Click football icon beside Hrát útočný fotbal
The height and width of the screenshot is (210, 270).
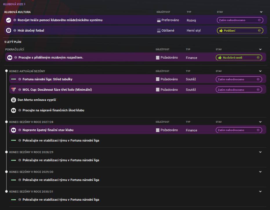pyautogui.click(x=8, y=30)
